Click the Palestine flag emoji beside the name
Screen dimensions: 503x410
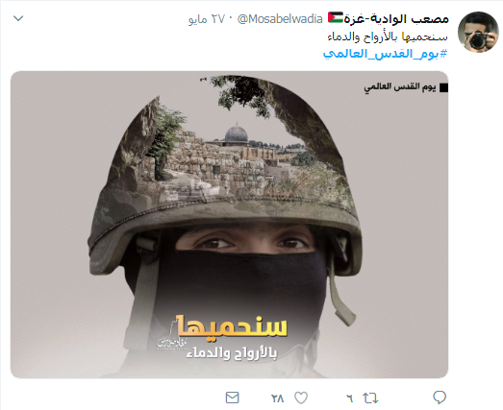pyautogui.click(x=336, y=17)
